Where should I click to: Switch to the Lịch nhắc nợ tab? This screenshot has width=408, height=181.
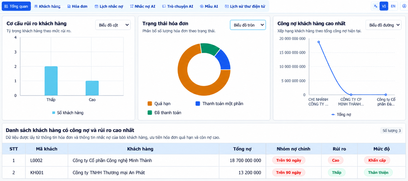point(109,6)
